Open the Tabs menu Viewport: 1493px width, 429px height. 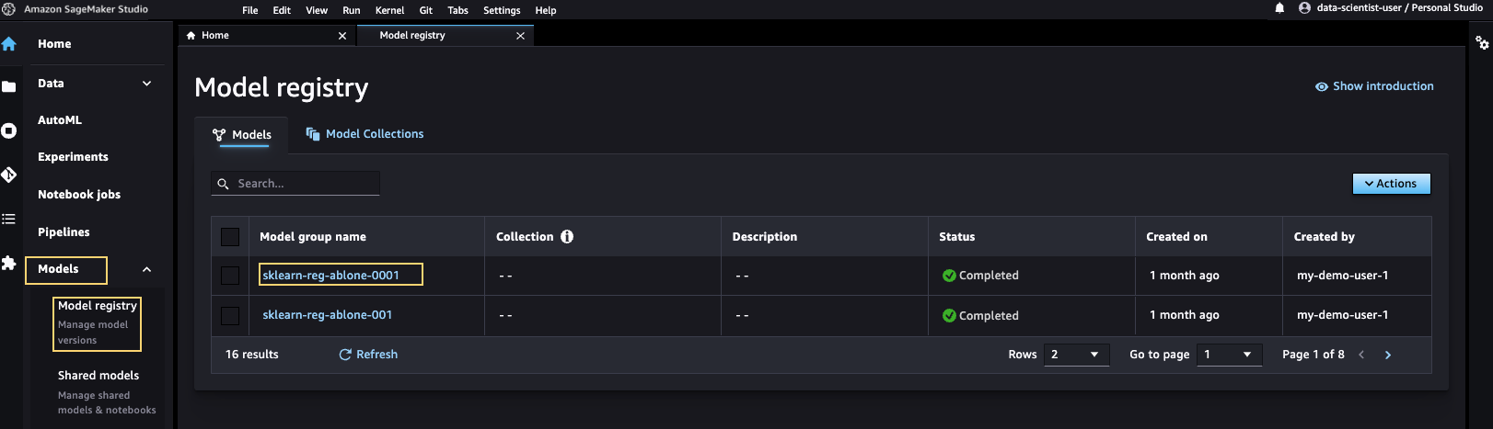(457, 10)
